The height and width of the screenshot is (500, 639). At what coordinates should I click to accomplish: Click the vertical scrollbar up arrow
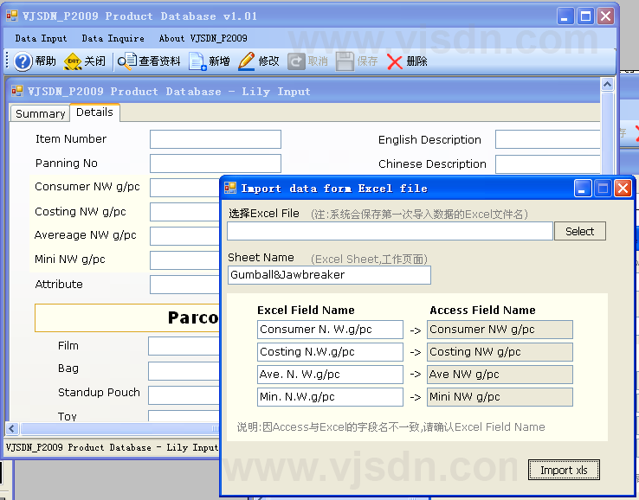pos(607,84)
